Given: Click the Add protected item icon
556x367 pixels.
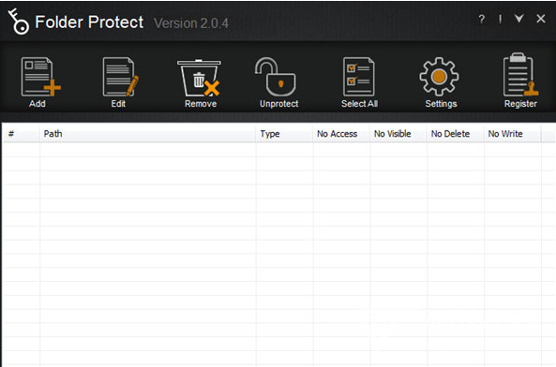Looking at the screenshot, I should [40, 77].
